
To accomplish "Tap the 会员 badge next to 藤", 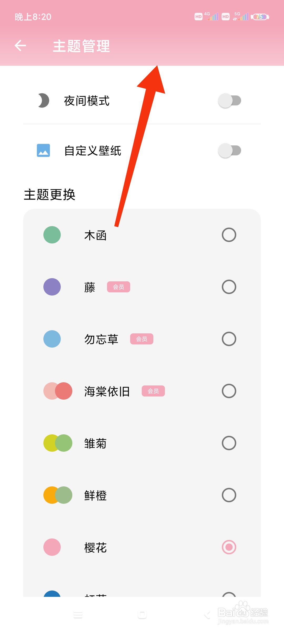I will [119, 287].
